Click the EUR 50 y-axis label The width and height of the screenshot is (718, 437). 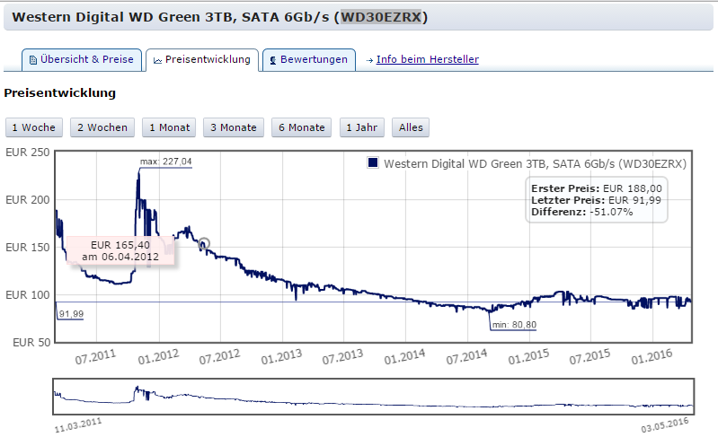31,343
